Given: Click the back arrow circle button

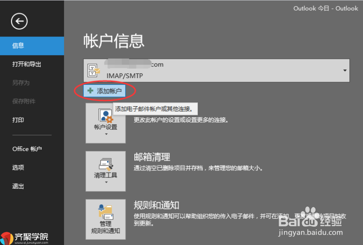Looking at the screenshot, I should (19, 22).
